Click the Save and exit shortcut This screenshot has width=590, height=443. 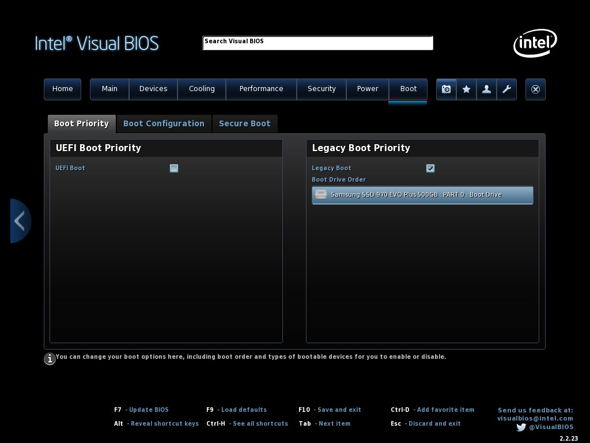339,410
